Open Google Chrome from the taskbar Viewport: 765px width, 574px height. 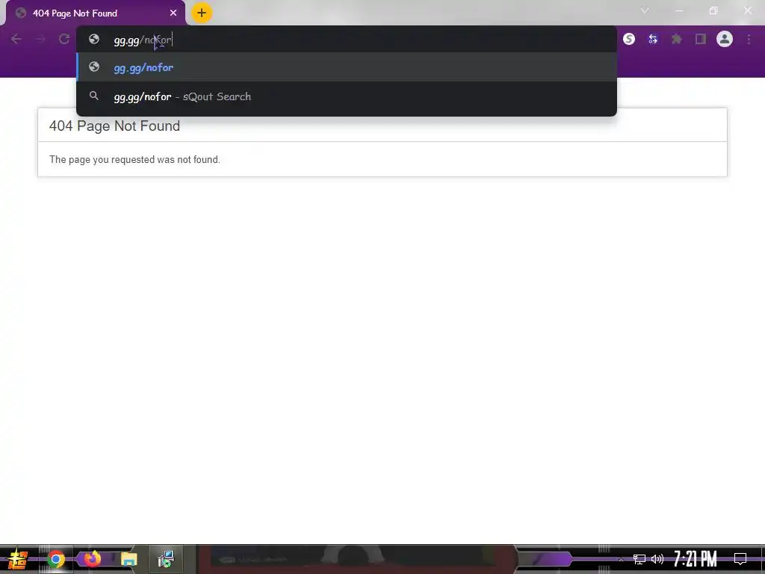coord(55,559)
